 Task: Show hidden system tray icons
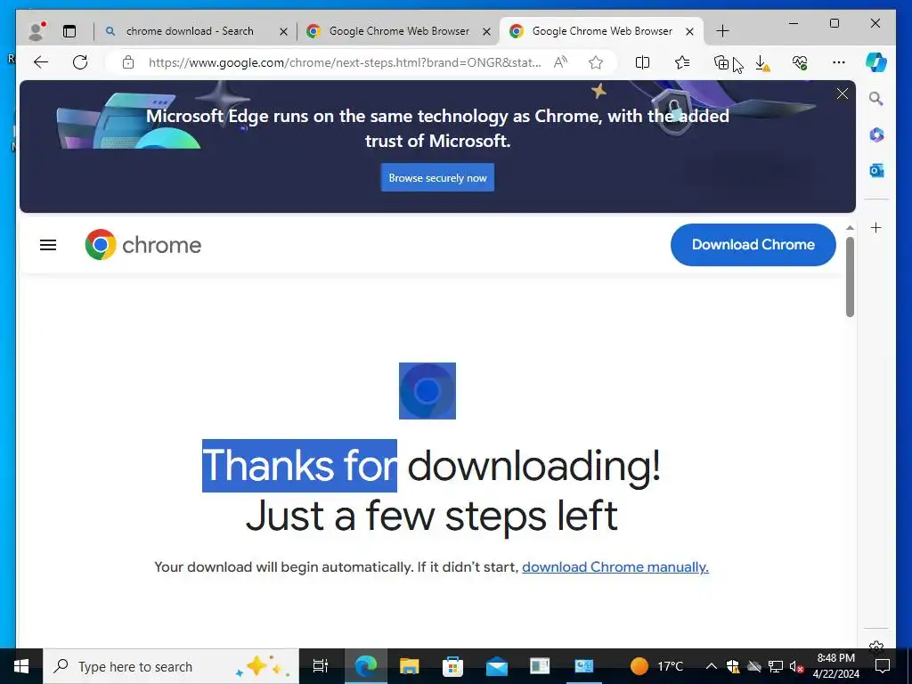click(x=711, y=666)
